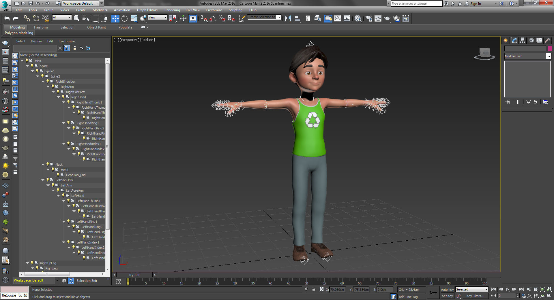Activate the Select and Rotate tool
The image size is (554, 300).
(124, 18)
